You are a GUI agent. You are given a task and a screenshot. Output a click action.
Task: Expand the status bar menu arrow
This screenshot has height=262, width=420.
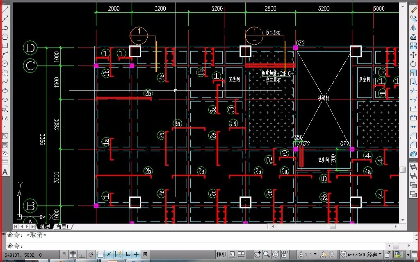408,255
